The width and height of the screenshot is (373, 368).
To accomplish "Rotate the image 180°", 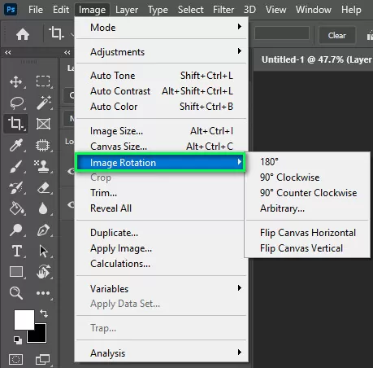I will click(307, 162).
